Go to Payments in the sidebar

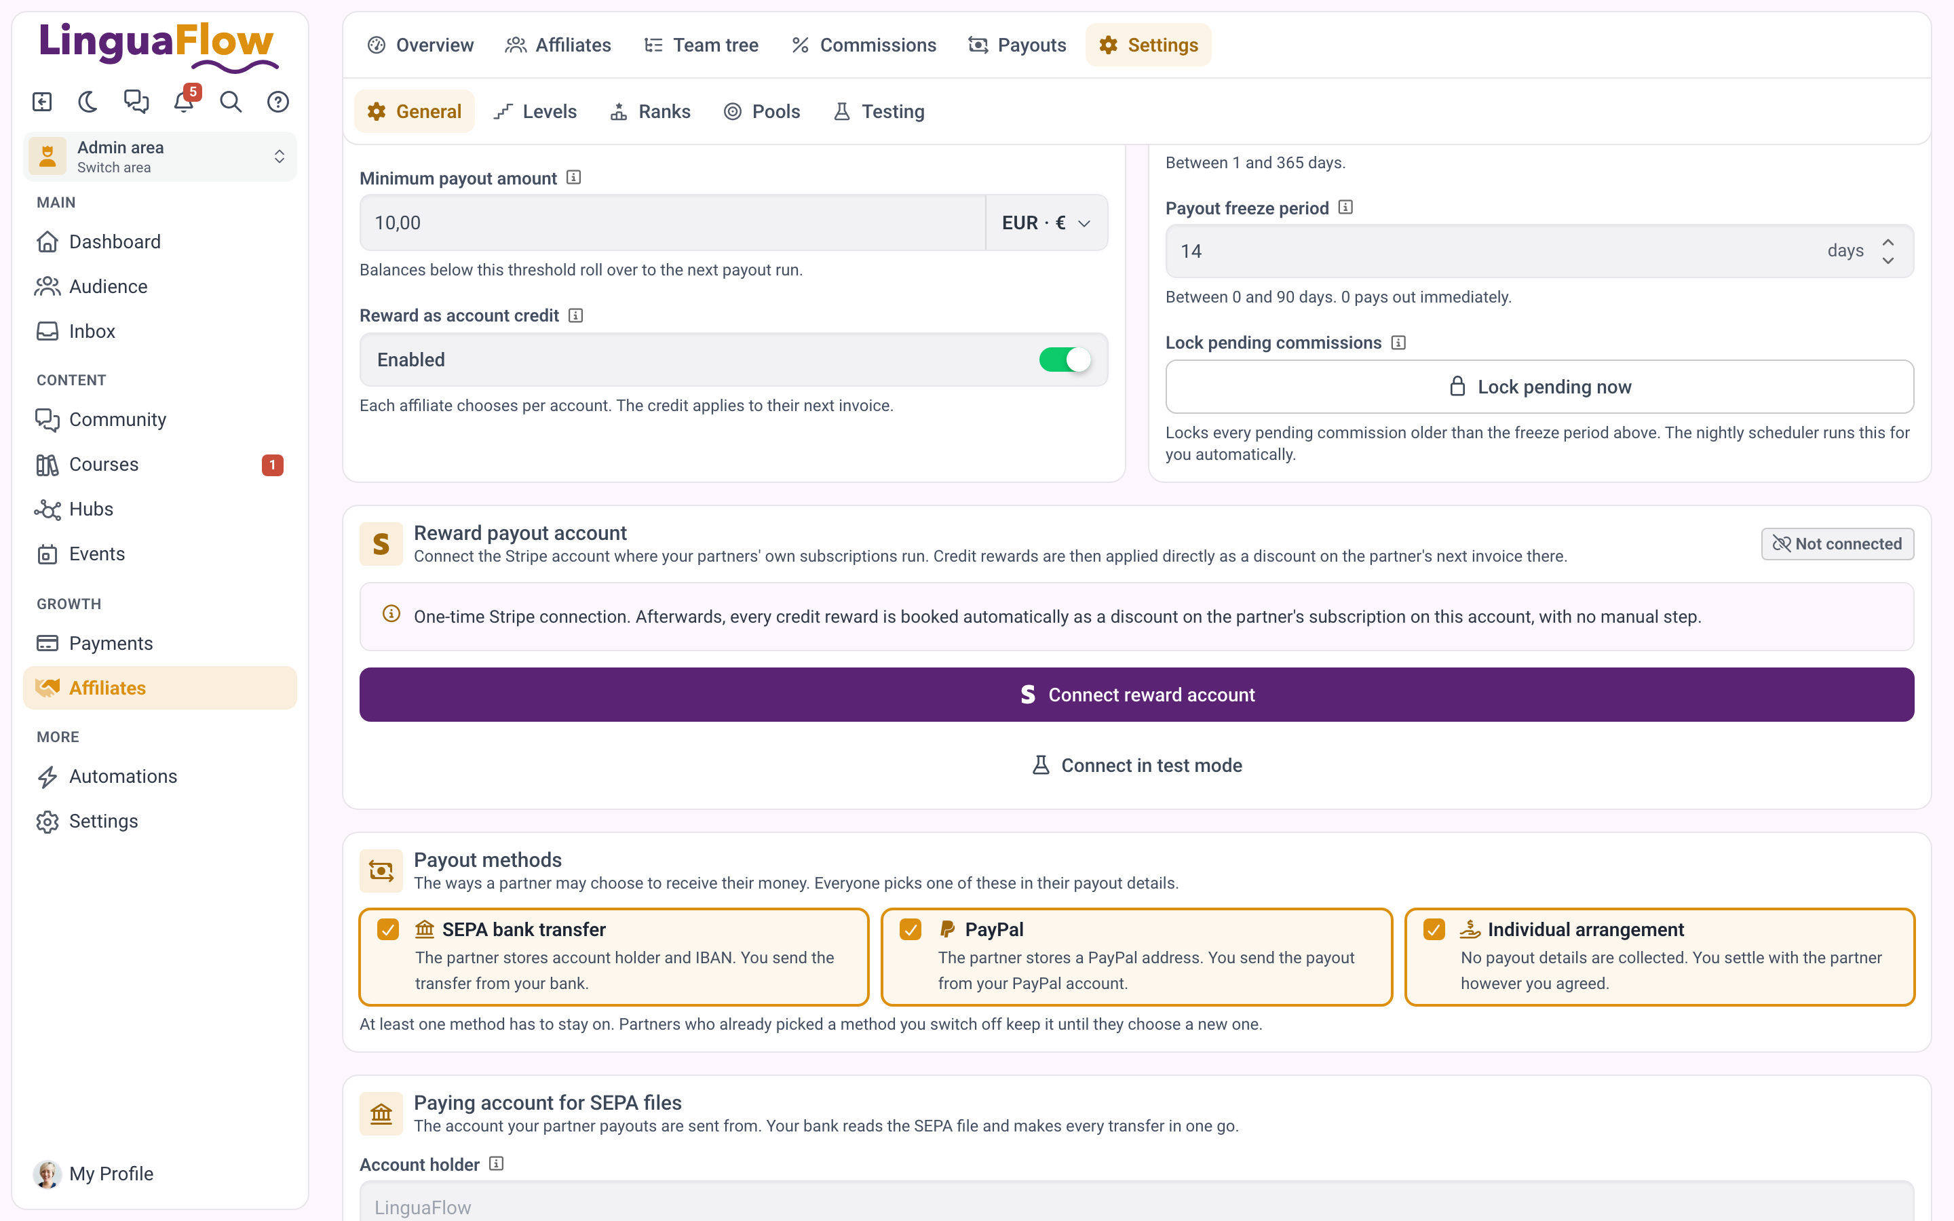coord(160,643)
